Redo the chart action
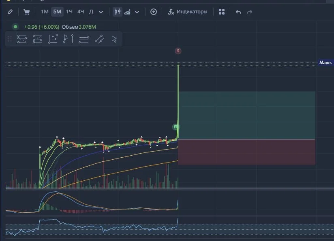The height and width of the screenshot is (241, 334). tap(249, 12)
